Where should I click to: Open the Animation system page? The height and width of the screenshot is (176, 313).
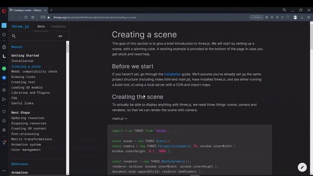[26, 145]
